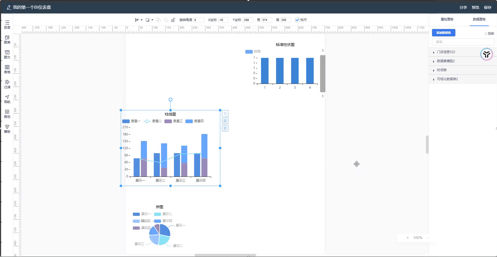Click the 我的第一个BI仪表盘 title
Viewport: 497px width, 257px height.
(x=32, y=7)
